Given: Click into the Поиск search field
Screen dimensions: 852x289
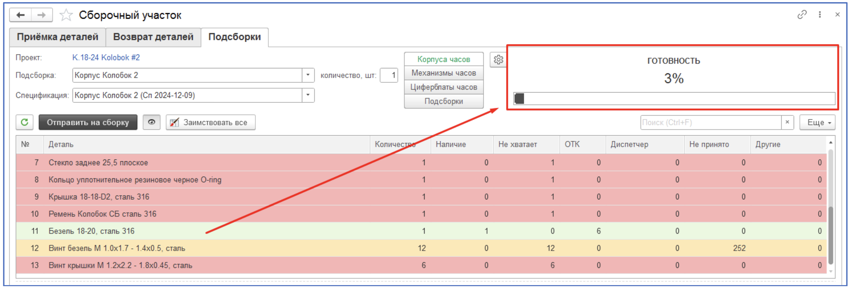Looking at the screenshot, I should [x=710, y=122].
